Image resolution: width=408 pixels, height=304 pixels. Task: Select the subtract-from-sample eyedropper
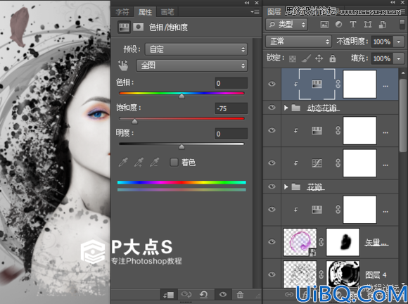click(x=154, y=162)
